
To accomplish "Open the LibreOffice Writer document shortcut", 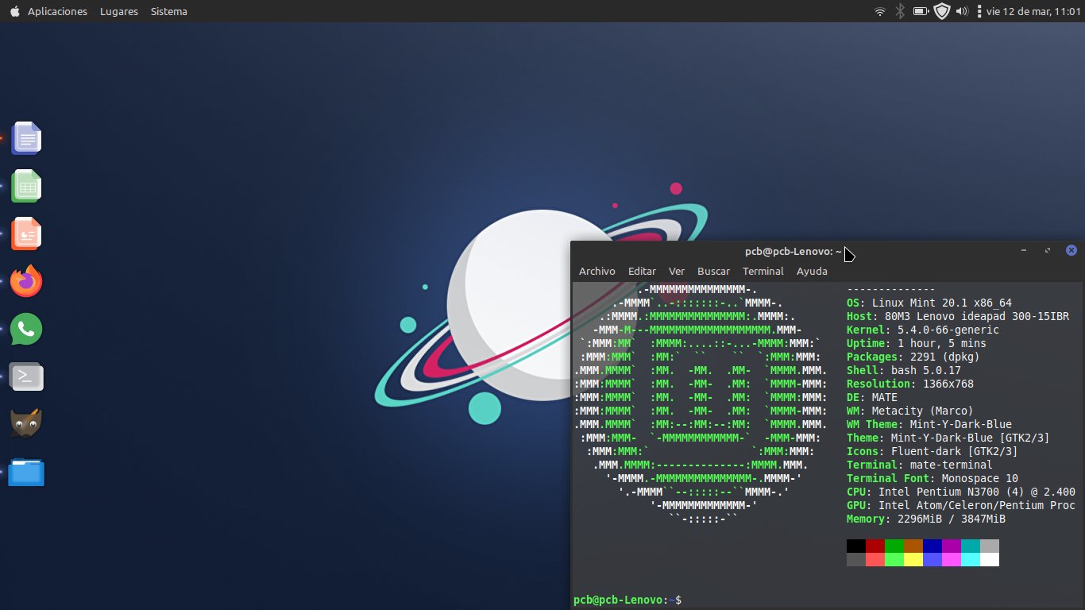I will point(26,138).
